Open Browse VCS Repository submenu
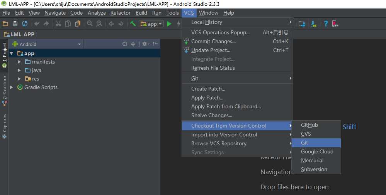Screen dimensions: 386x195 [237, 143]
